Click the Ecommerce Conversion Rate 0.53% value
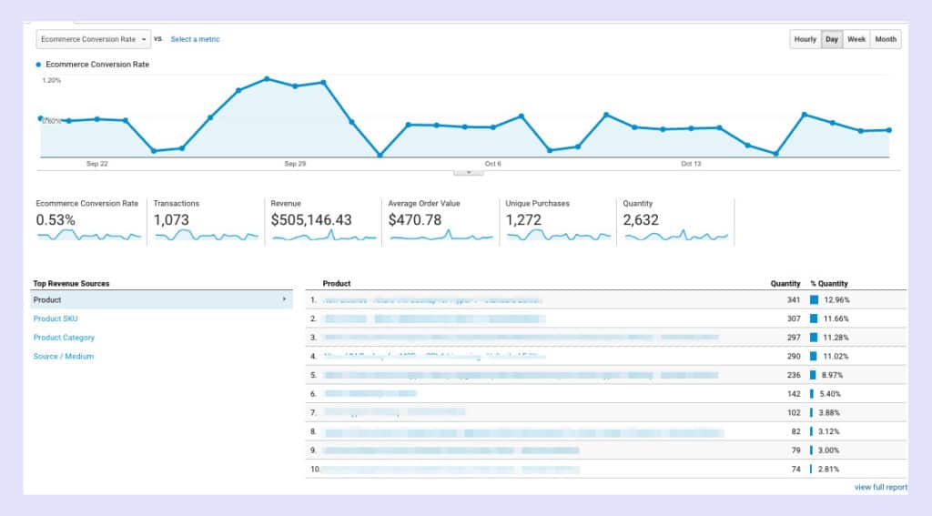Screen dimensions: 932x516 tap(56, 220)
